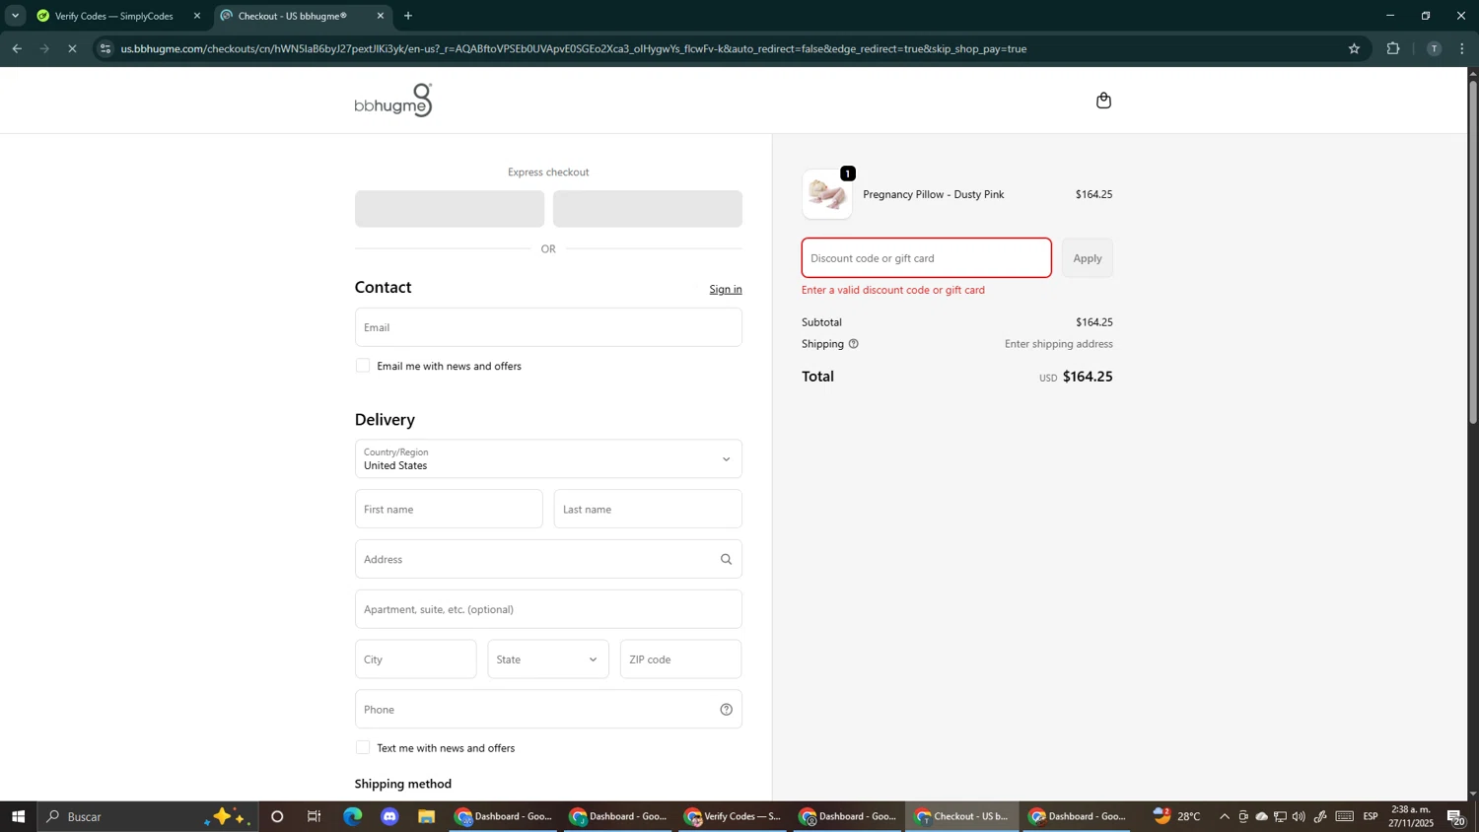Click the Windows taskbar search box

point(148,816)
